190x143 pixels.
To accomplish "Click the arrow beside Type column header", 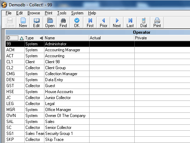I will click(41, 38).
